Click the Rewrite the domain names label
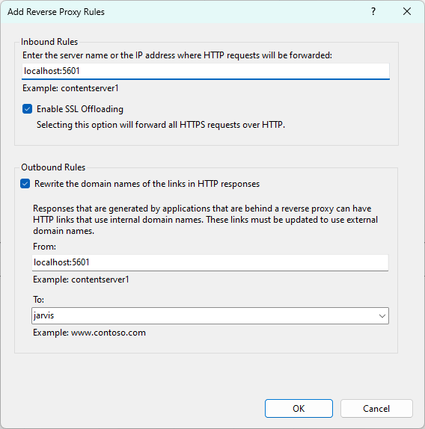Viewport: 425px width, 429px height. click(x=147, y=184)
